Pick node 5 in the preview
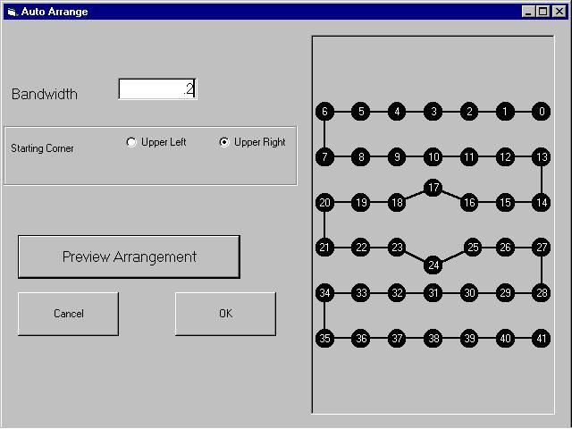Image resolution: width=572 pixels, height=429 pixels. pyautogui.click(x=361, y=111)
